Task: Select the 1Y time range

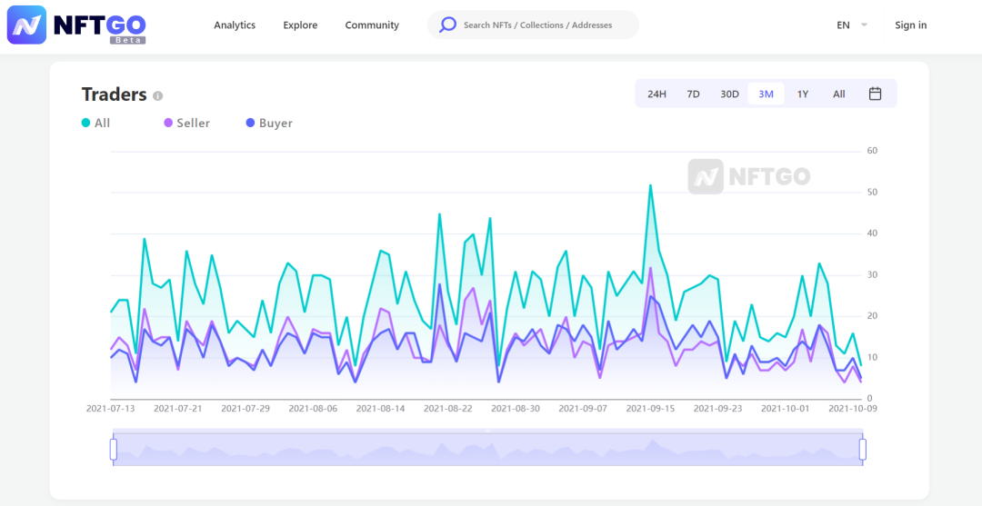Action: pyautogui.click(x=802, y=94)
